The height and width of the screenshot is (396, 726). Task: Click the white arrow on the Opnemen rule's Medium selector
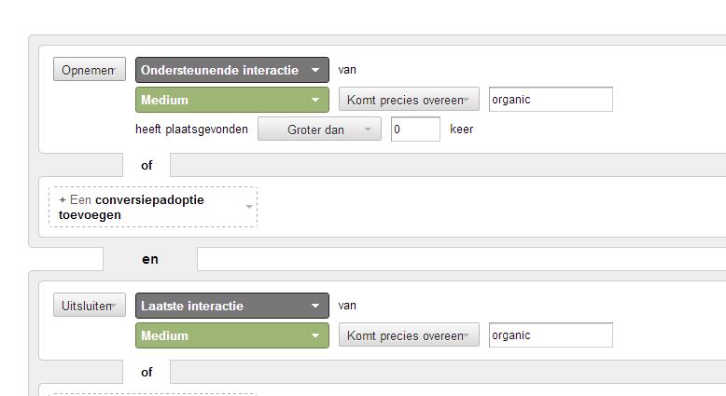(315, 100)
